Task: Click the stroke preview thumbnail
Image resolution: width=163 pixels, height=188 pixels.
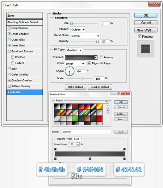Action: coord(146,49)
